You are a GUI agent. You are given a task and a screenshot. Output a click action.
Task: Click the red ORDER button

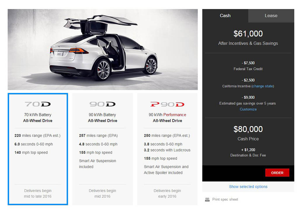click(x=277, y=173)
